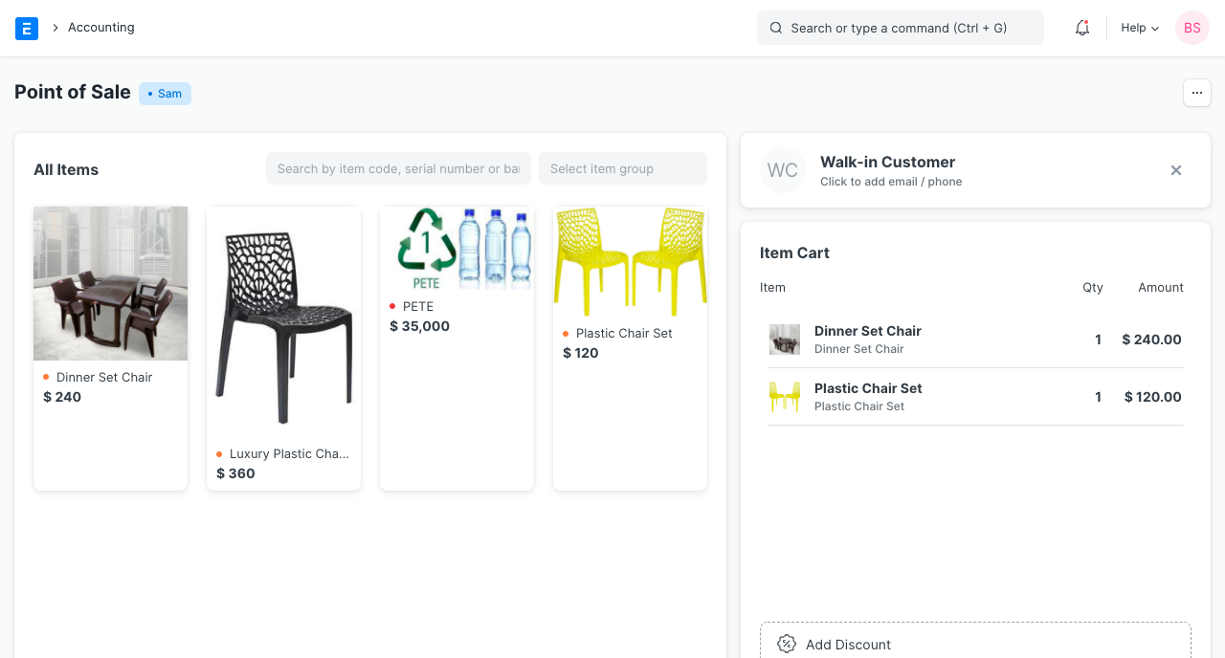Click the discount percent icon on Add Discount
Screen dimensions: 1225x658
tap(786, 644)
